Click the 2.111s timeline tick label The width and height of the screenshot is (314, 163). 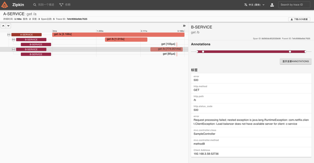click(x=144, y=31)
